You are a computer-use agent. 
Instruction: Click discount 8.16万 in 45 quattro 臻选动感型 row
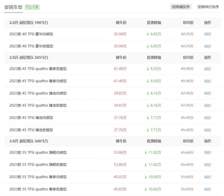[154, 93]
